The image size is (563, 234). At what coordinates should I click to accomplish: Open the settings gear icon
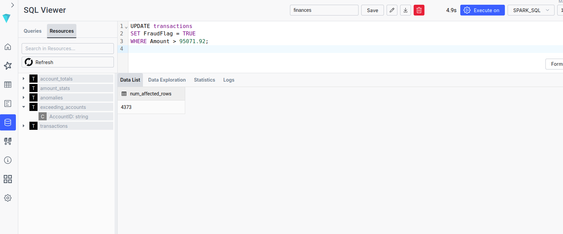point(8,198)
